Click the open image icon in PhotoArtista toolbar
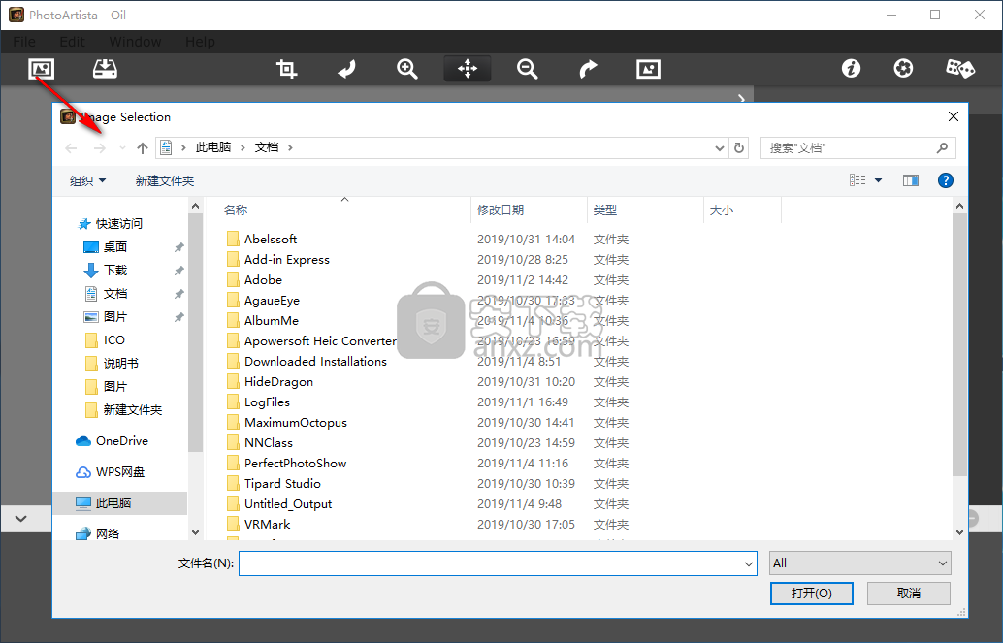 (42, 69)
